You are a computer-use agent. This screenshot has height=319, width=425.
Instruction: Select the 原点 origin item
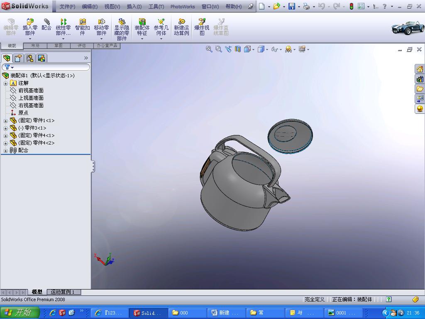[23, 113]
